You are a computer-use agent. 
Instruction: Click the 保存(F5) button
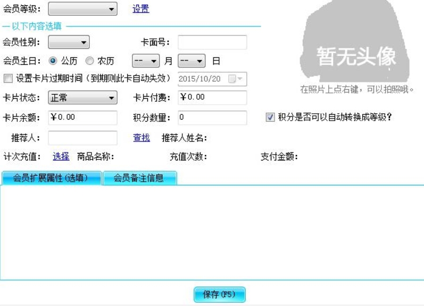(220, 294)
